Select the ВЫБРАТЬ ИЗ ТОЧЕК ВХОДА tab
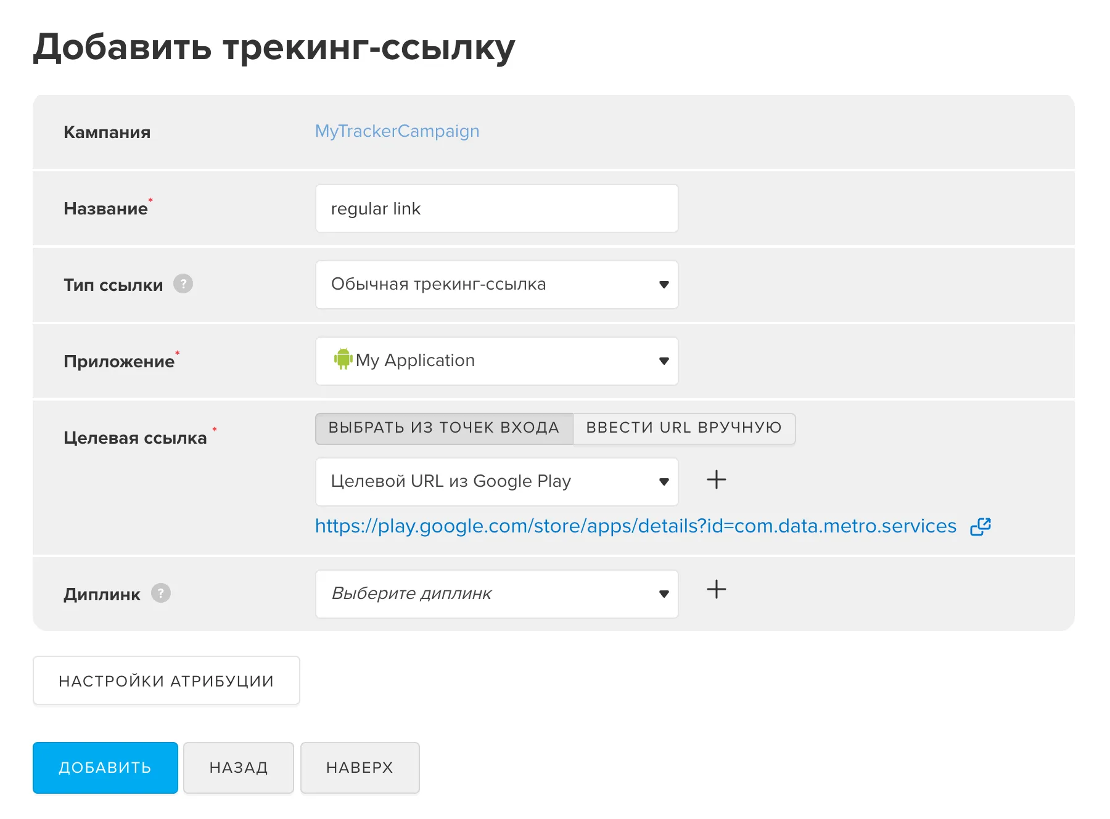This screenshot has height=819, width=1110. (444, 428)
